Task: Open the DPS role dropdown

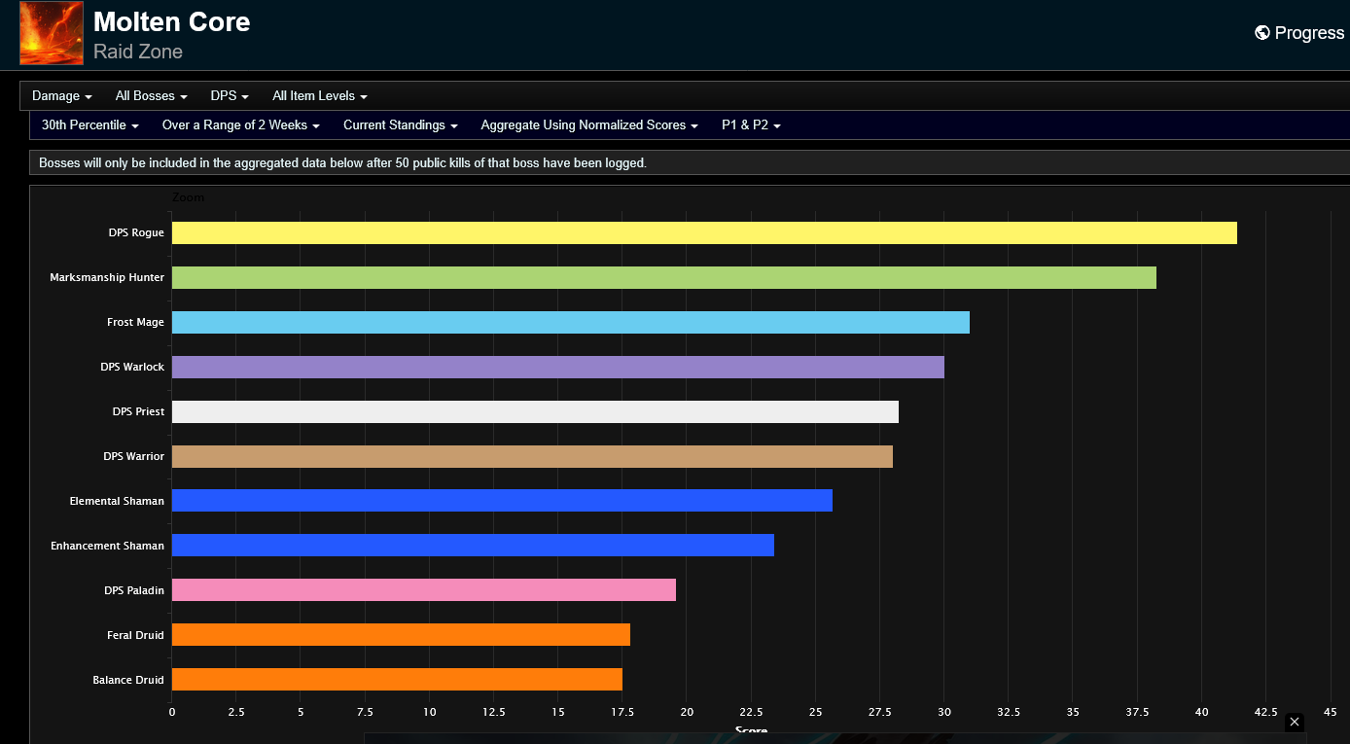Action: pos(230,96)
